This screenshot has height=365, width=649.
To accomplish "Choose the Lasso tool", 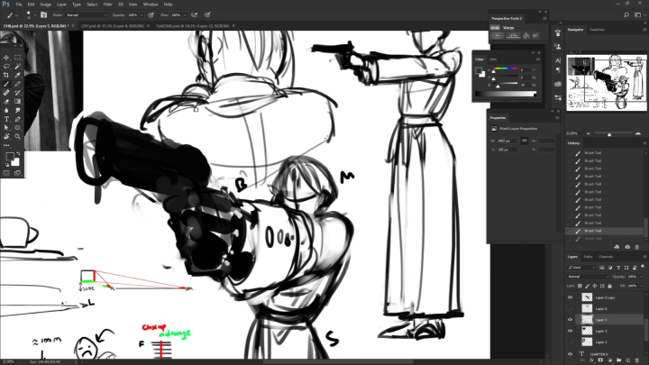I will [7, 66].
